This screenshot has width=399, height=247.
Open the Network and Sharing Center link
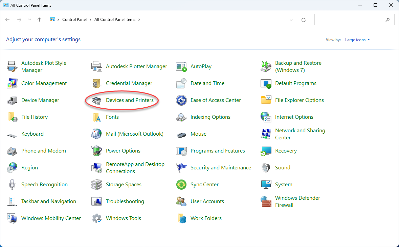(300, 134)
